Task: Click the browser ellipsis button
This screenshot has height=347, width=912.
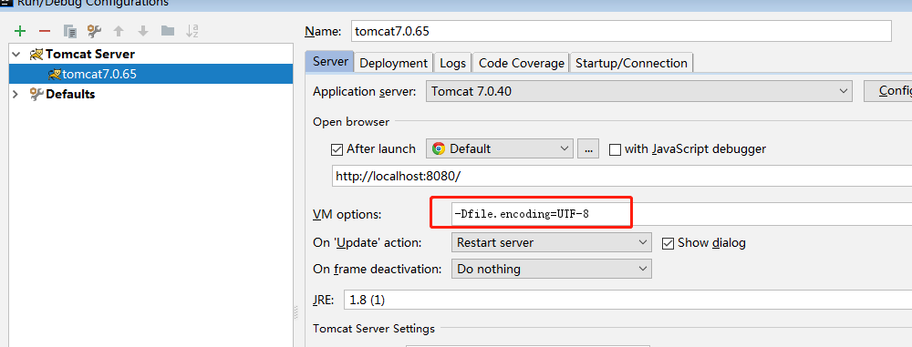Action: click(x=588, y=148)
